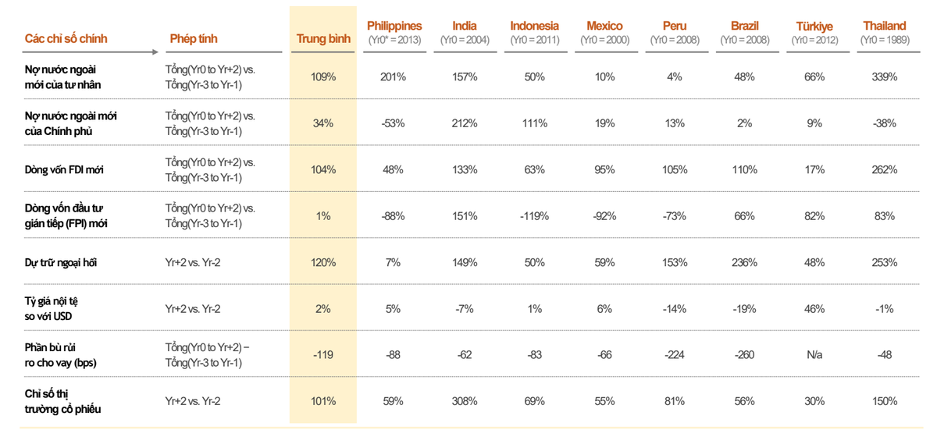
Task: Click the N/a cell for Türkiye
Action: [814, 355]
